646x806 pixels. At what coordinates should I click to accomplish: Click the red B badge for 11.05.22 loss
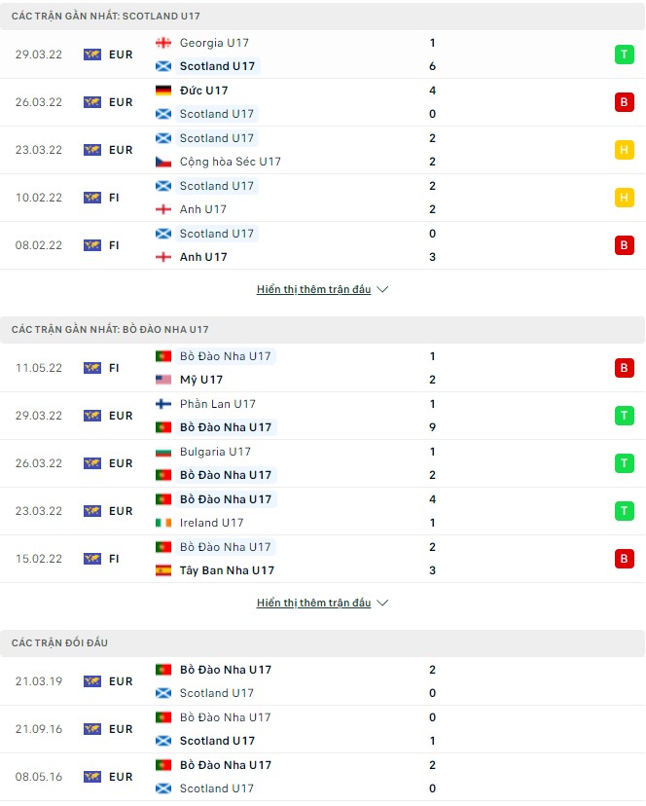pyautogui.click(x=624, y=368)
